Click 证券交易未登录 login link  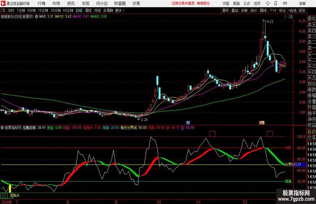pos(183,3)
